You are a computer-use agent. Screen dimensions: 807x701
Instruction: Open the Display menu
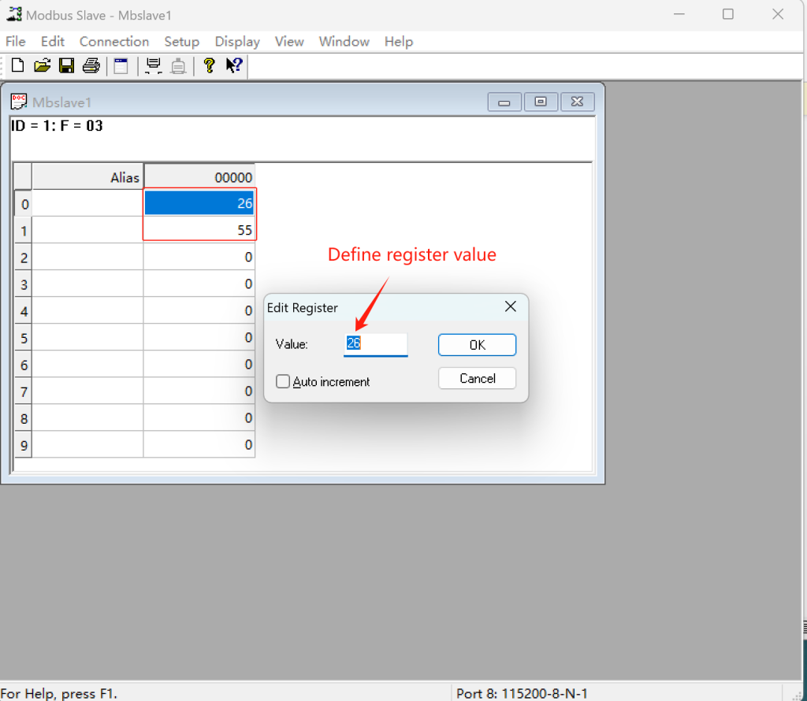[236, 41]
